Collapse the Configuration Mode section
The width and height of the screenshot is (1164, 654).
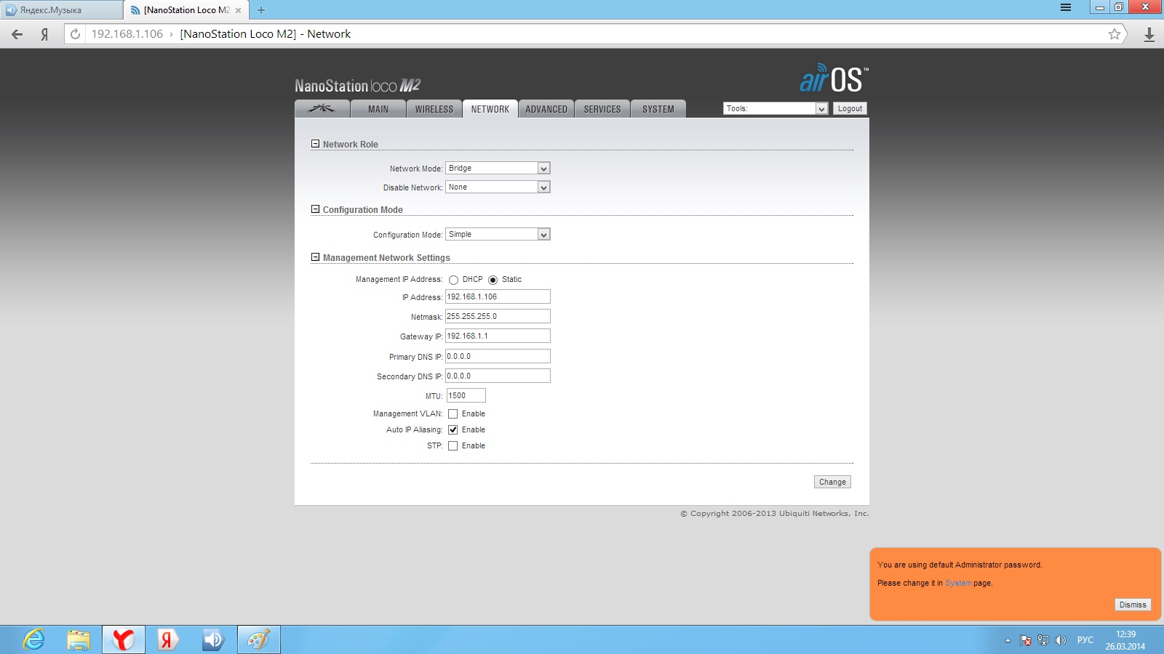[315, 209]
